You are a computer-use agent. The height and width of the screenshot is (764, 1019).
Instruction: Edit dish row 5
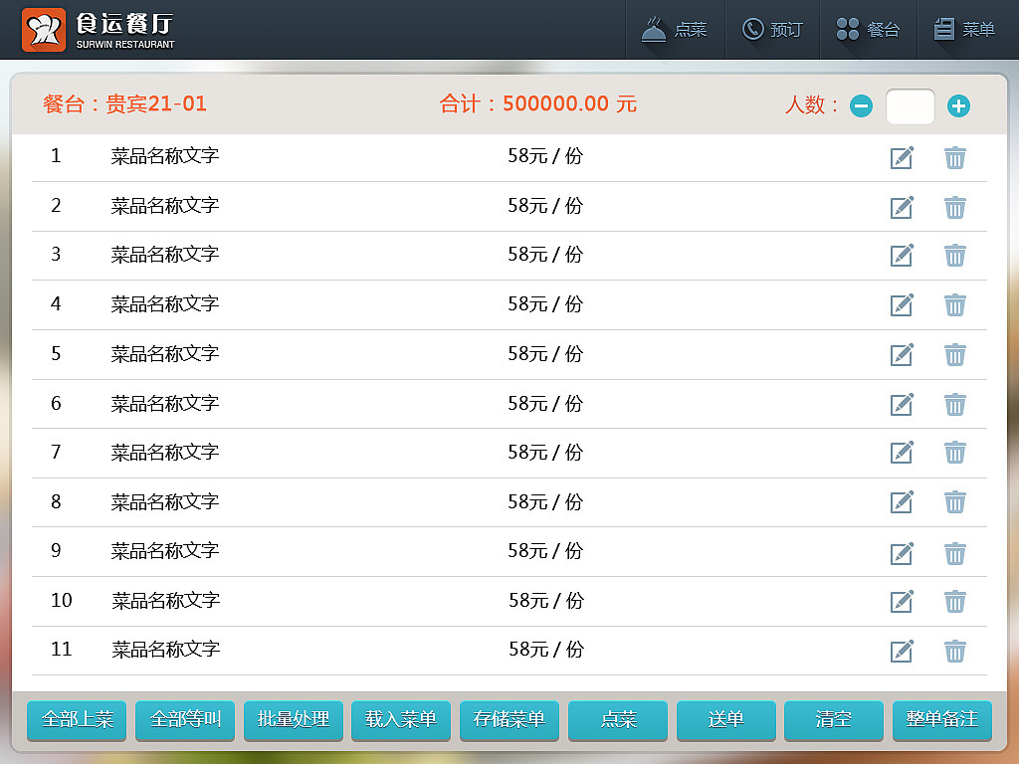[x=902, y=355]
